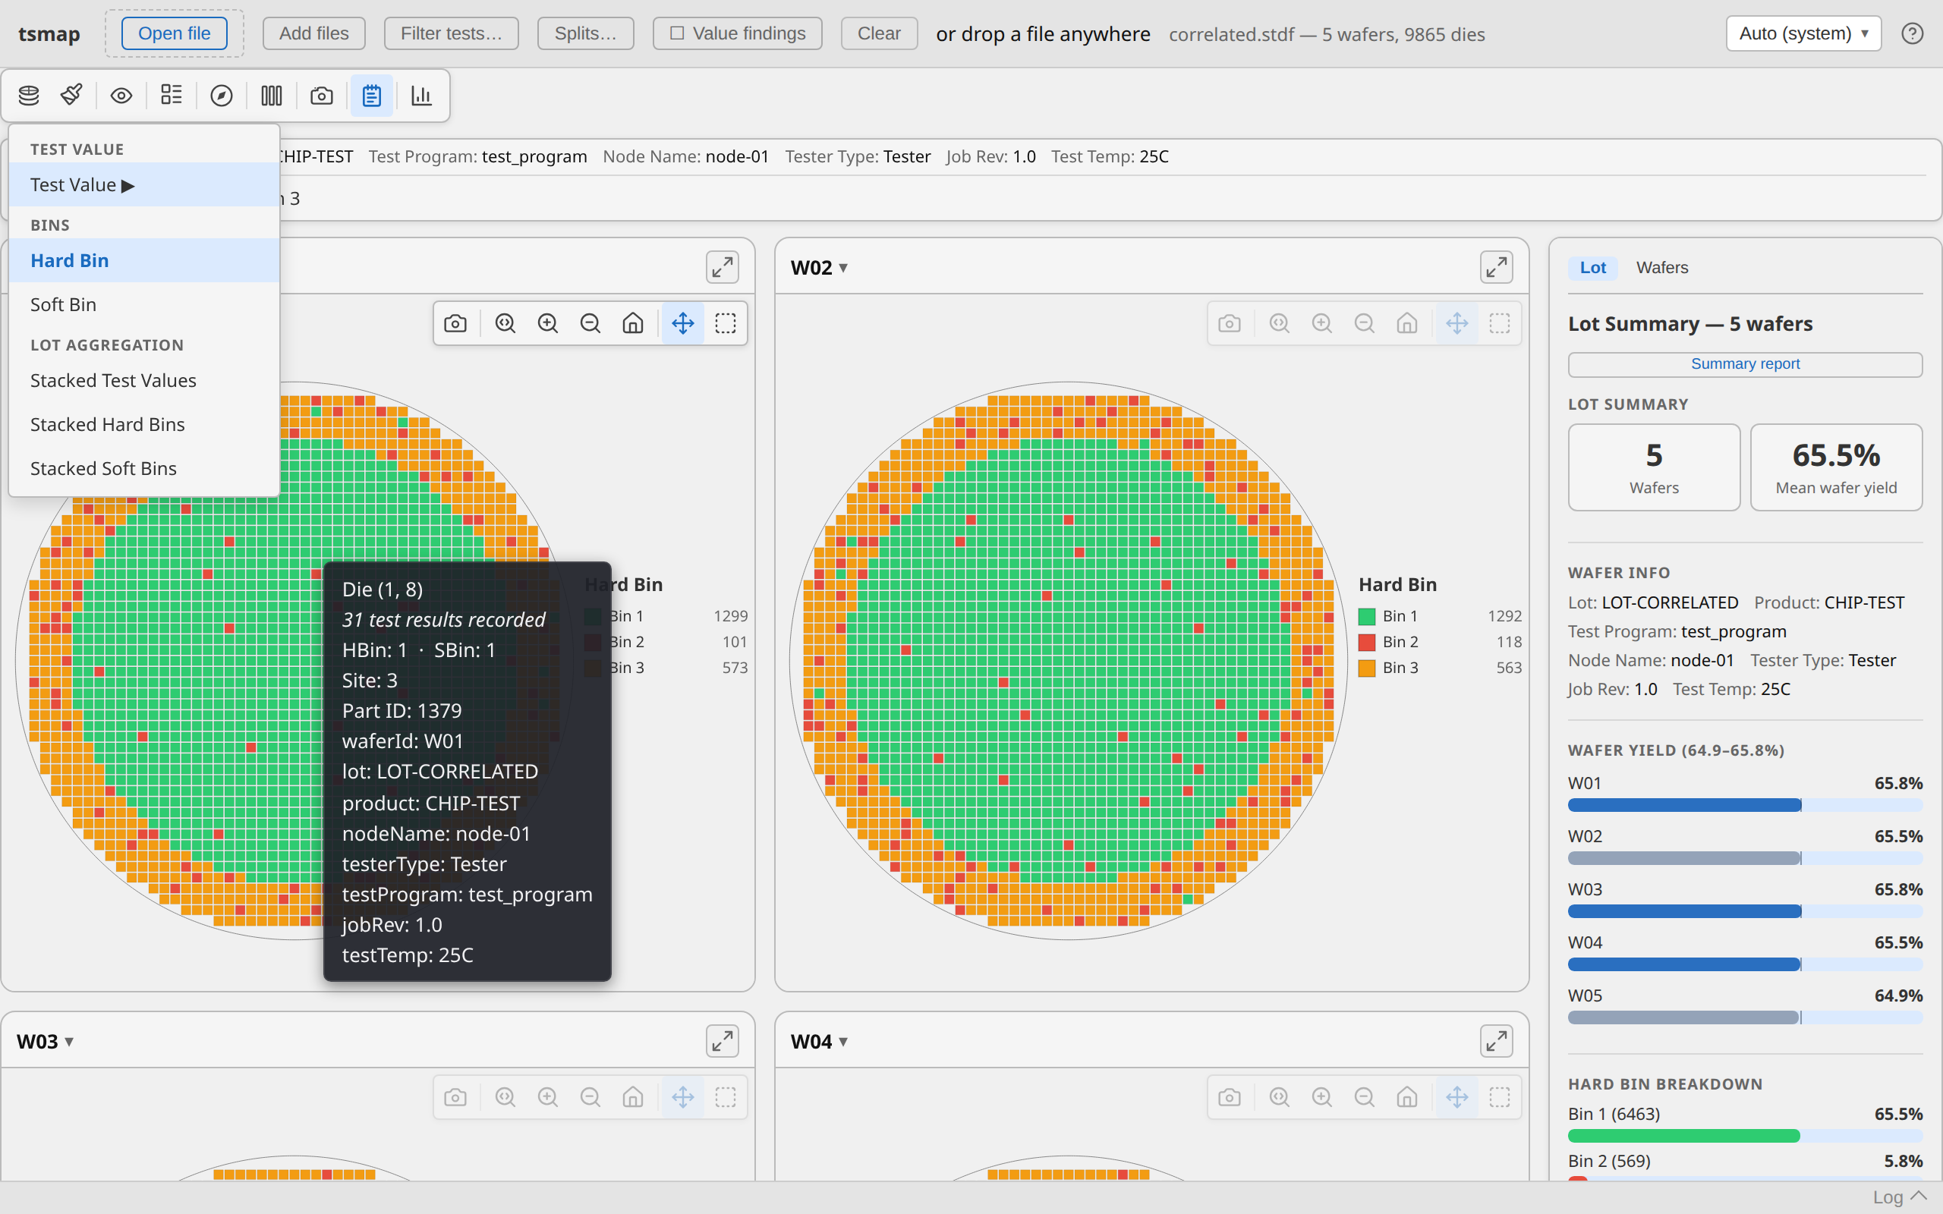Screen dimensions: 1943x1214
Task: Toggle the eye visibility icon in toolbar
Action: (121, 96)
